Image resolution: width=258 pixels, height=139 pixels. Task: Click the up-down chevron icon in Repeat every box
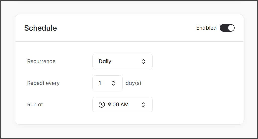click(113, 83)
